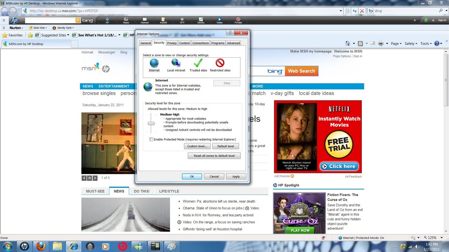This screenshot has height=252, width=449.
Task: Open the Windows Start button
Action: pyautogui.click(x=8, y=246)
